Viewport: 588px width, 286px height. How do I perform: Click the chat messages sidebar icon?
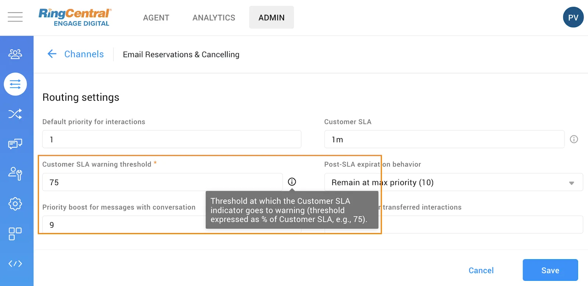pos(15,144)
